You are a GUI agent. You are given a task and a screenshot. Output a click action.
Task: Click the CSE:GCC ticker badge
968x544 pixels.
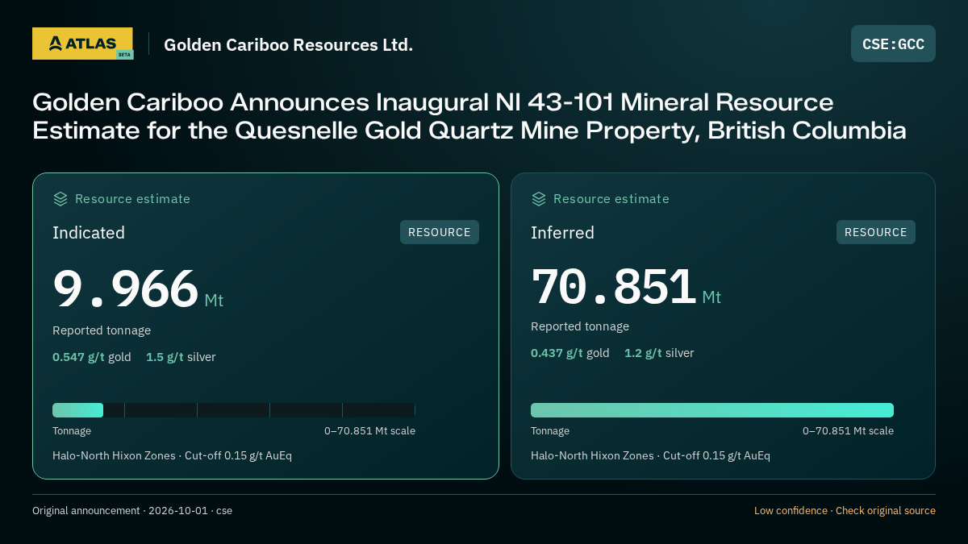893,44
